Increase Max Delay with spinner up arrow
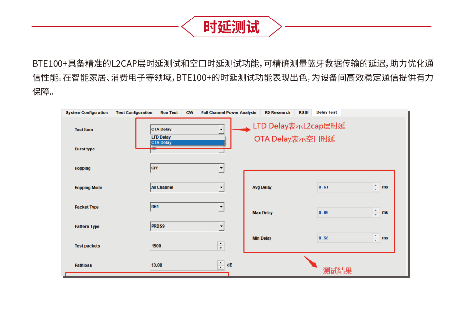Image resolution: width=463 pixels, height=316 pixels. pyautogui.click(x=375, y=210)
